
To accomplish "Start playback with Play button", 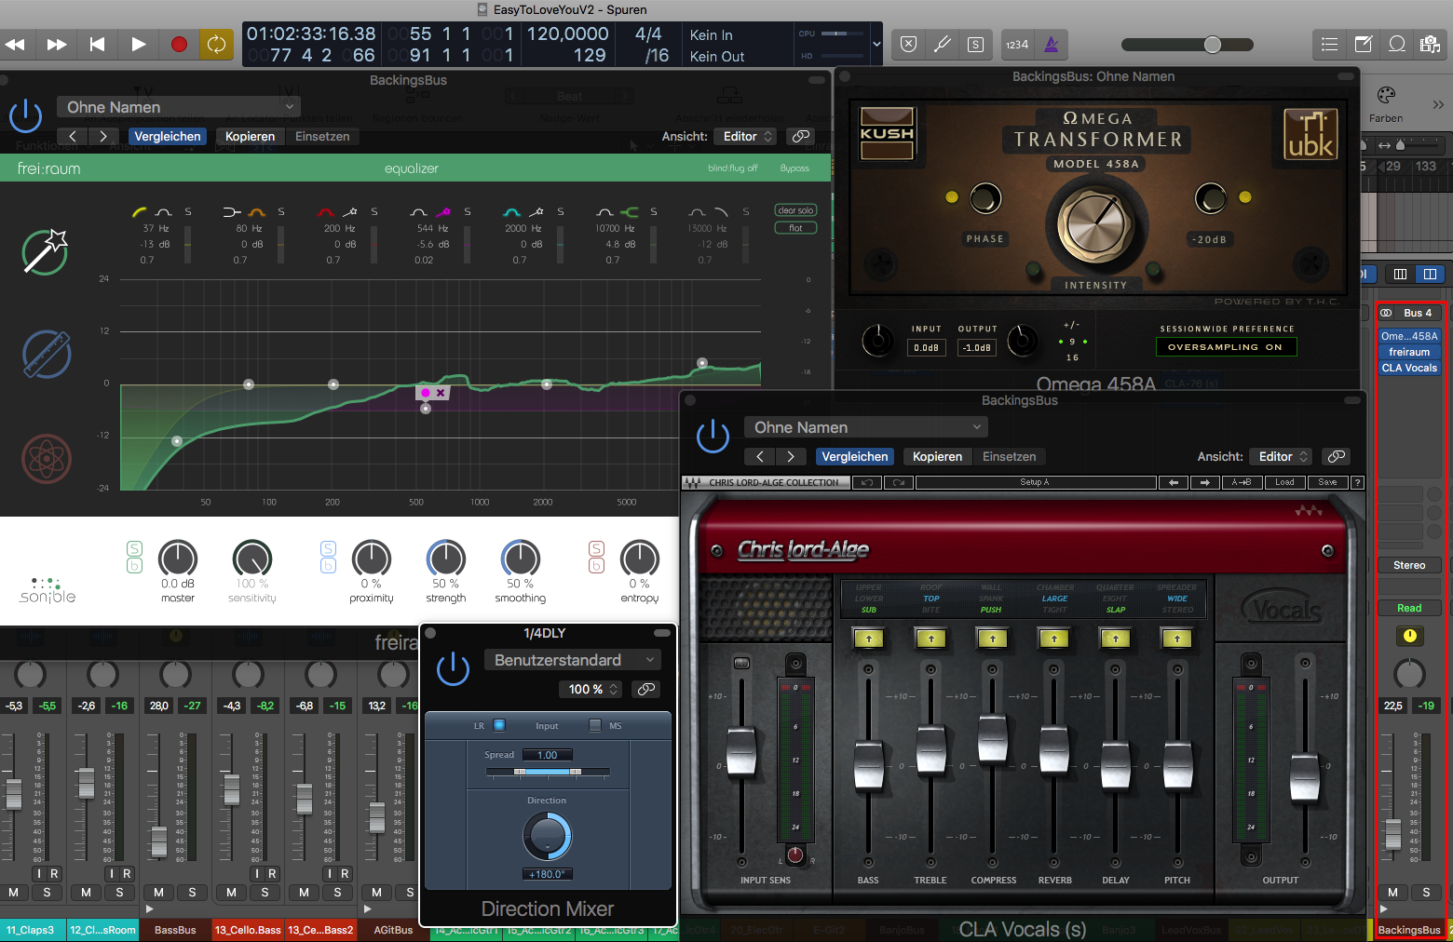I will (138, 44).
